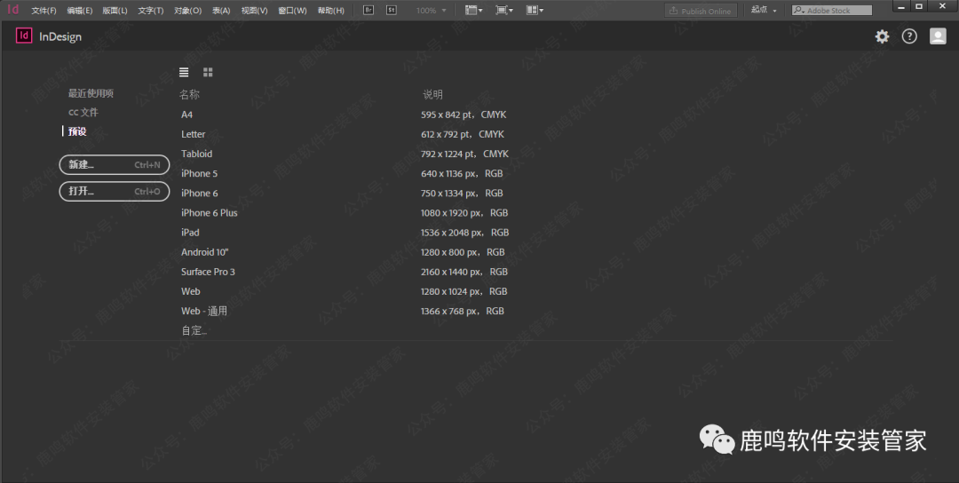
Task: Open the 窗口(W) menu
Action: pos(292,11)
